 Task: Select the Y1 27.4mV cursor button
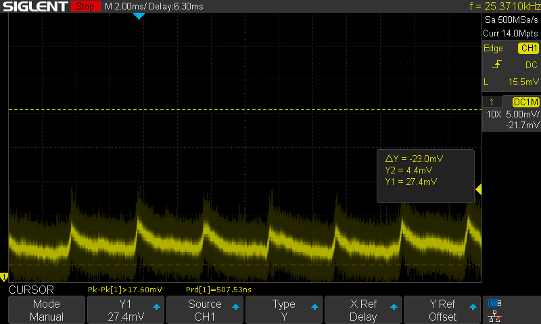pos(126,310)
